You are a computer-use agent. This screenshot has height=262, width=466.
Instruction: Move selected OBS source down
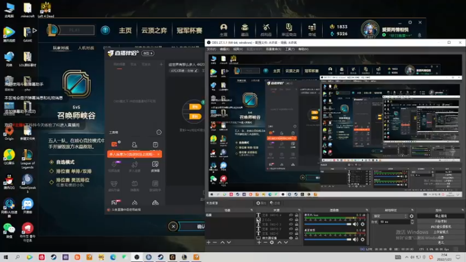pyautogui.click(x=286, y=242)
